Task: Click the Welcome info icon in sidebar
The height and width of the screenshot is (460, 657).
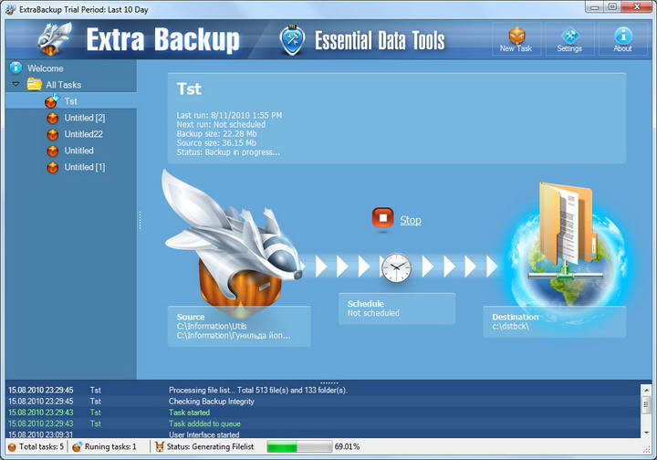Action: coord(16,68)
